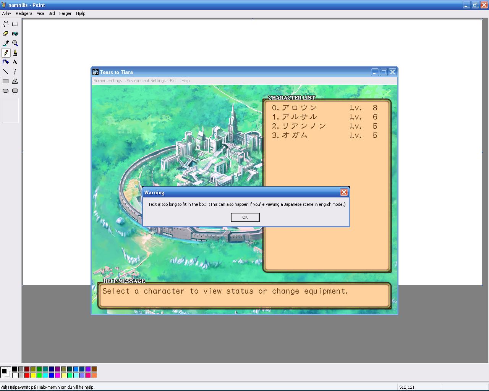
Task: Pick the dark gray color swatch
Action: pos(21,369)
